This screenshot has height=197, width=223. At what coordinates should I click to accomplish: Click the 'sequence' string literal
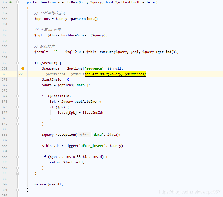click(x=94, y=69)
